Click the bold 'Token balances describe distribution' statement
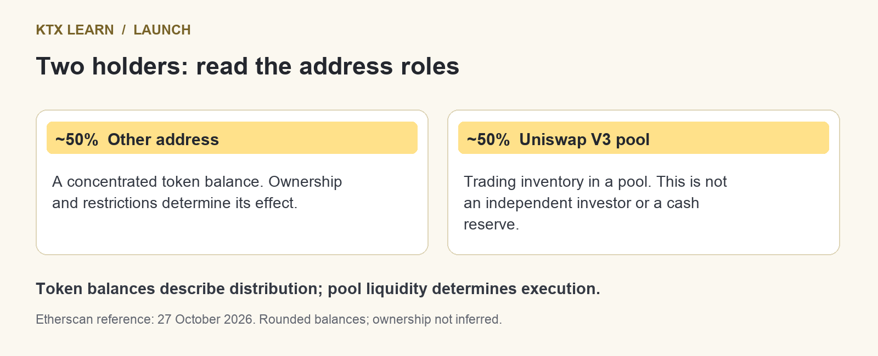 pyautogui.click(x=179, y=289)
